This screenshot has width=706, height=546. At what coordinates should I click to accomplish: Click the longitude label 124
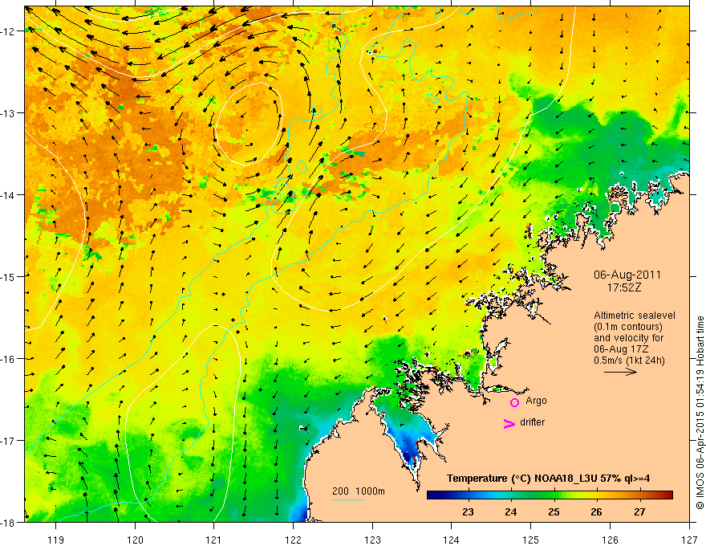pos(452,540)
